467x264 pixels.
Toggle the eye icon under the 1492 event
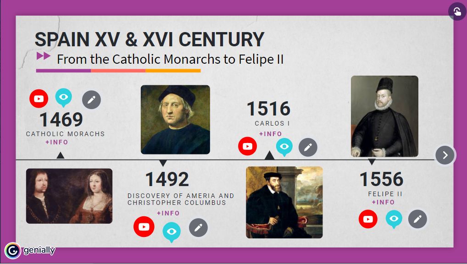click(171, 231)
